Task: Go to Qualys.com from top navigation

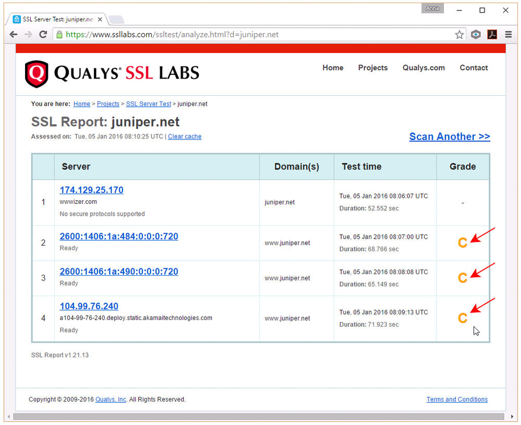Action: 424,68
